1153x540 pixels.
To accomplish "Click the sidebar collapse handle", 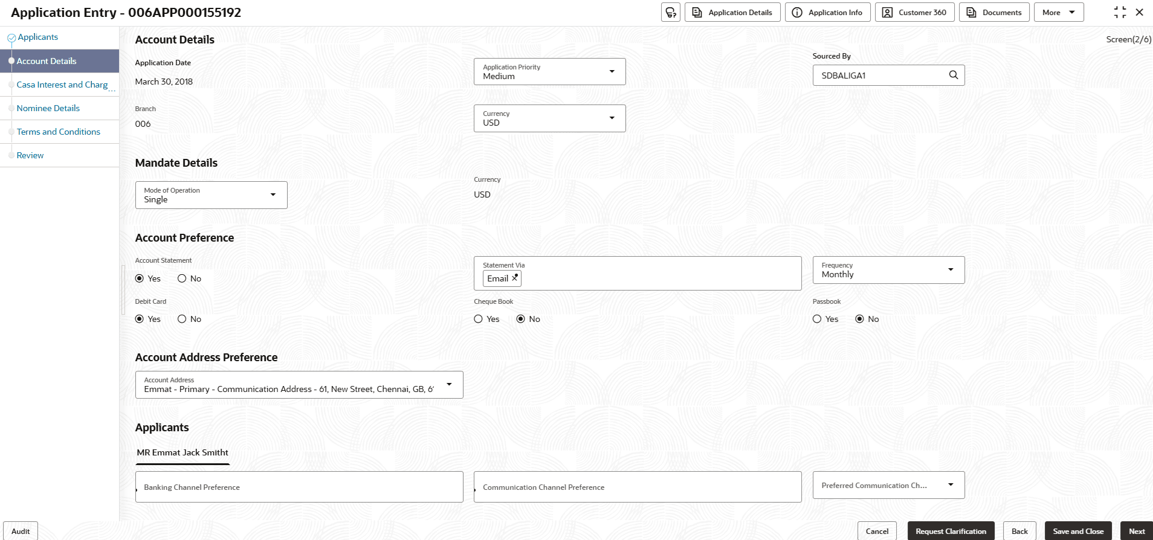I will coord(123,290).
